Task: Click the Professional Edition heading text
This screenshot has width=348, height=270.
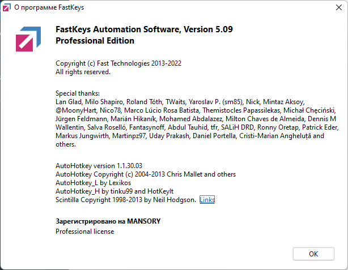Action: click(95, 41)
